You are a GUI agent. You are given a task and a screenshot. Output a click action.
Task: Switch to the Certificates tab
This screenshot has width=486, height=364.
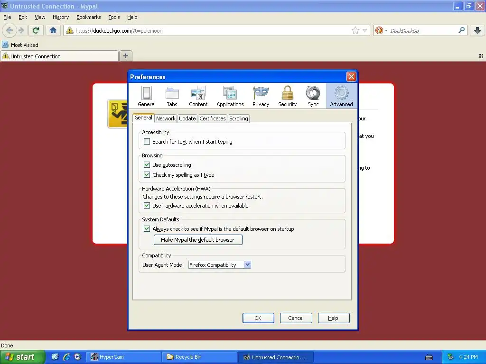coord(213,118)
